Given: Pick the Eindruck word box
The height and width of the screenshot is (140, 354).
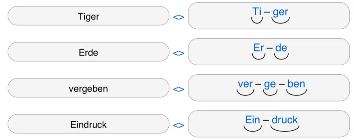Looking at the screenshot, I should click(x=88, y=124).
